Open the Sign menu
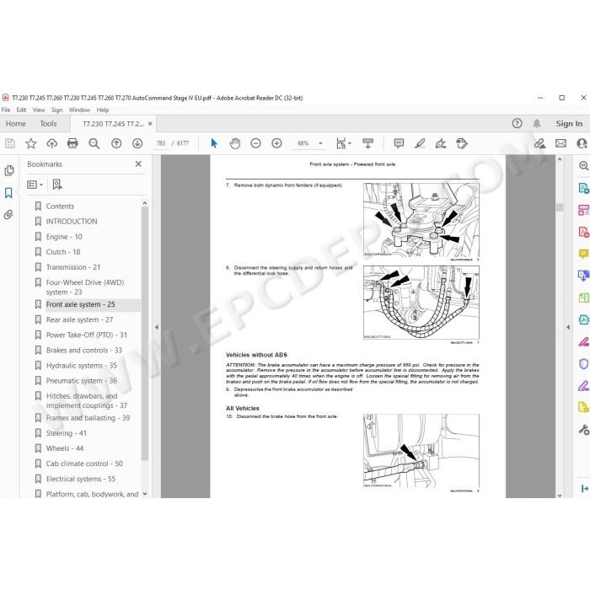The height and width of the screenshot is (590, 590). click(x=56, y=110)
